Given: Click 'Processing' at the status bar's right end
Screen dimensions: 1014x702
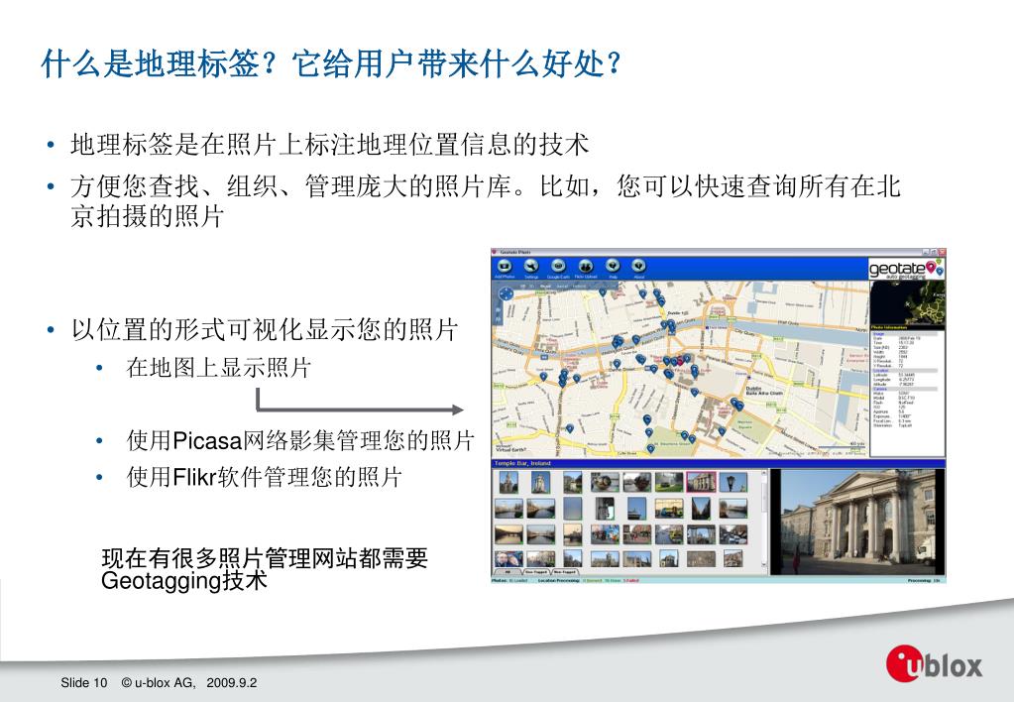Looking at the screenshot, I should pos(924,581).
